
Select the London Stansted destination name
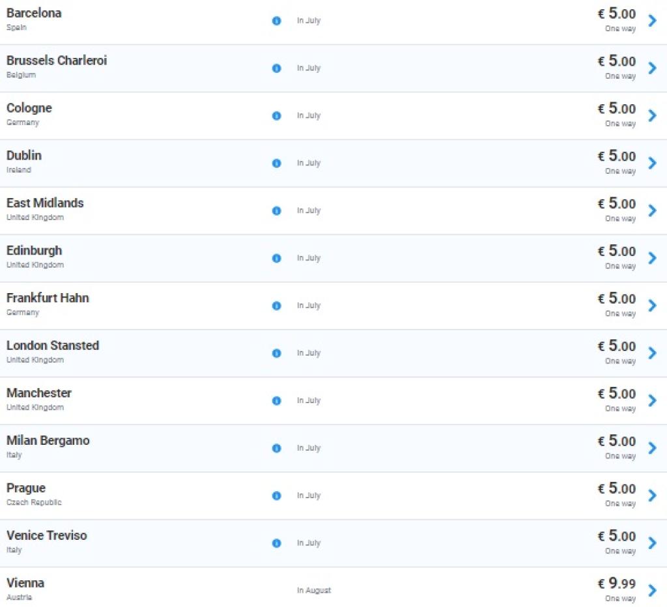pos(53,346)
